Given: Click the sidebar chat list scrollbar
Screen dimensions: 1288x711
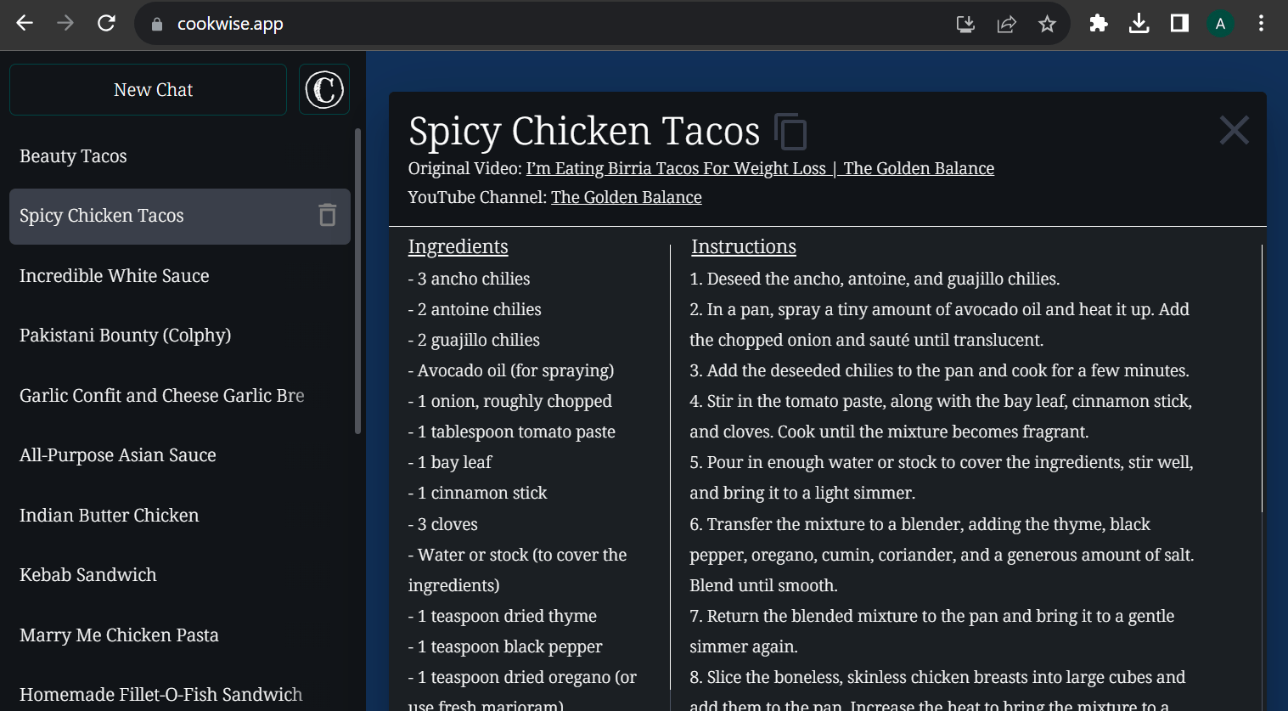Looking at the screenshot, I should click(357, 281).
